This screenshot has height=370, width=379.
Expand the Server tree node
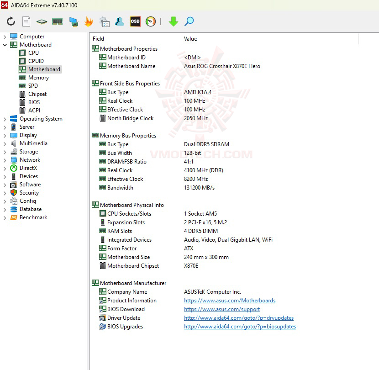pyautogui.click(x=5, y=127)
